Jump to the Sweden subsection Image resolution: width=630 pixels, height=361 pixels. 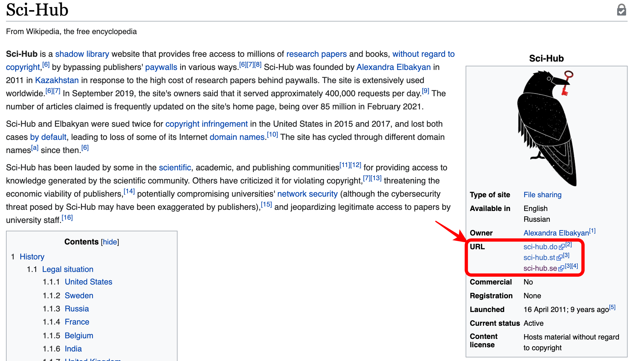(79, 296)
